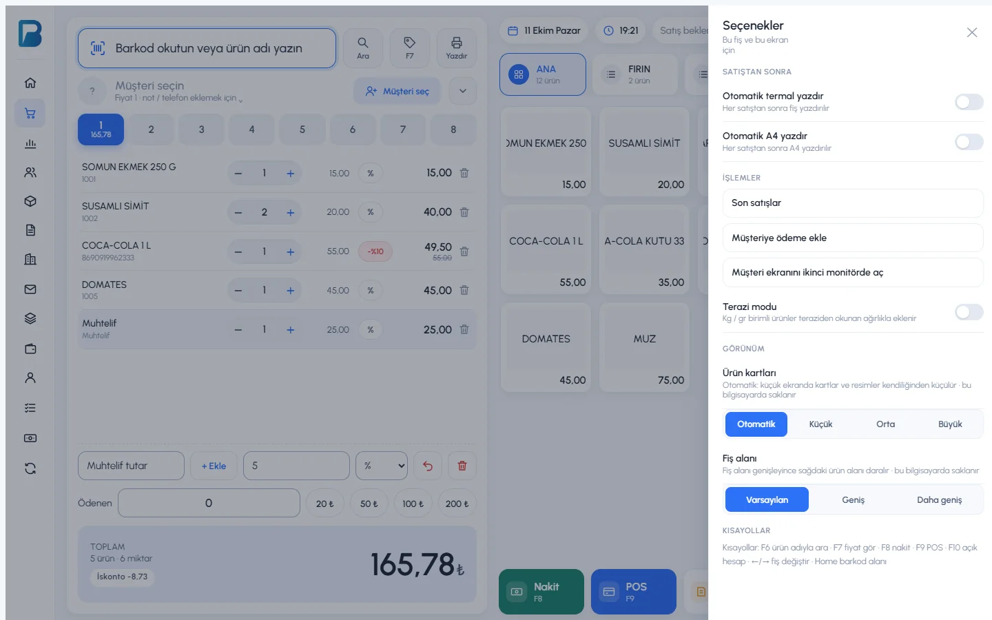Add the MUZ product card
The height and width of the screenshot is (620, 992).
click(645, 348)
